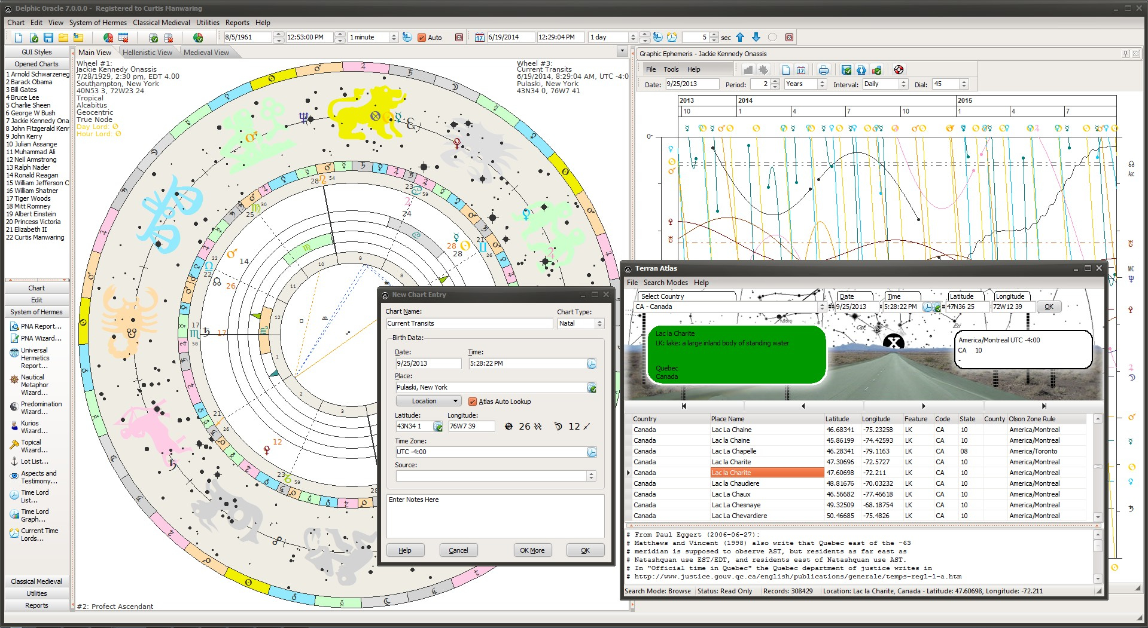Increase the Period value with the spinner
Viewport: 1148px width, 628px height.
click(775, 82)
